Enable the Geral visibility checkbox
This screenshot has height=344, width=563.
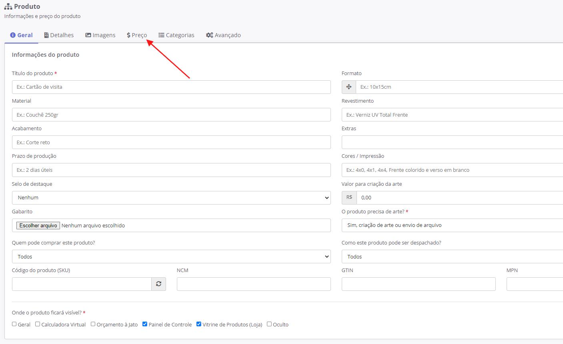(x=14, y=324)
